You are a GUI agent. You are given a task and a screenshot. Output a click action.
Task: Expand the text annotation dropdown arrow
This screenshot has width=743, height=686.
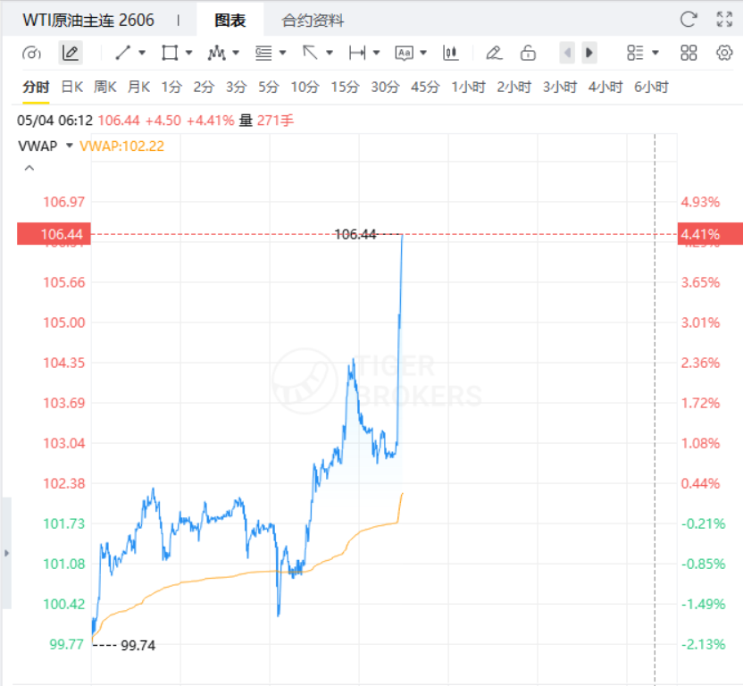coord(423,53)
